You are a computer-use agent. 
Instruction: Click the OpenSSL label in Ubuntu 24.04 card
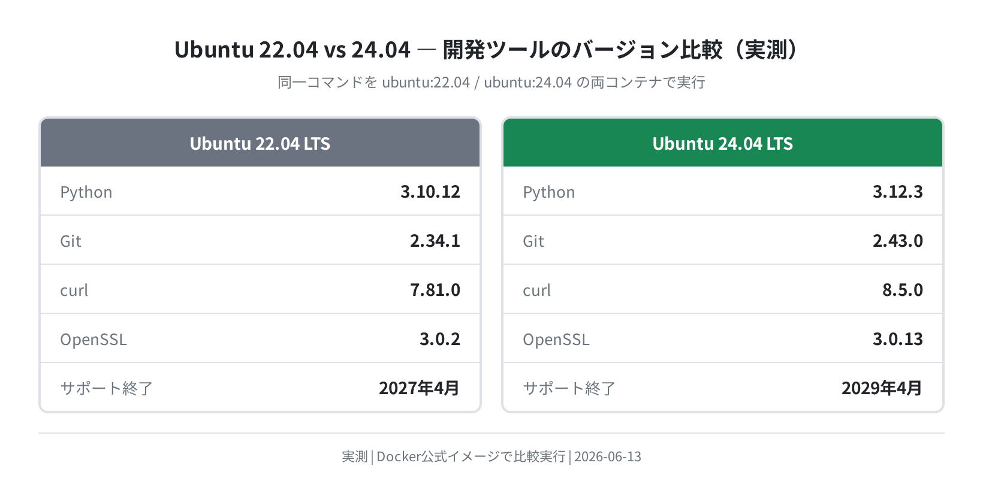click(x=556, y=339)
